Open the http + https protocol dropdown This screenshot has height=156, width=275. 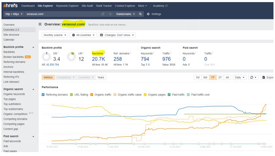(x=14, y=14)
